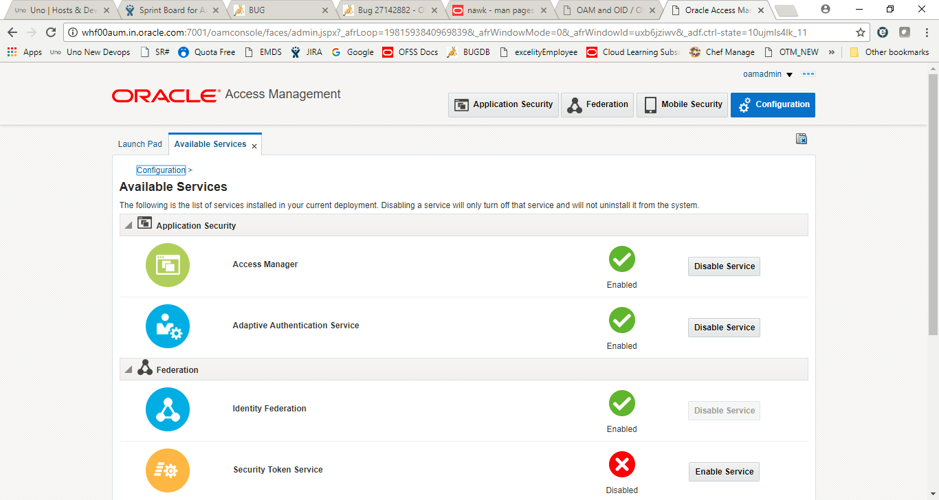Click Adaptive Authentication green Enabled checkmark
Image resolution: width=939 pixels, height=500 pixels.
pyautogui.click(x=622, y=320)
